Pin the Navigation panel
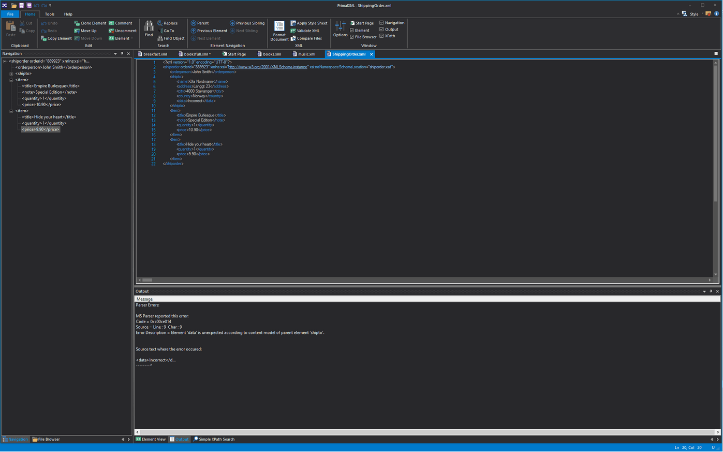 pyautogui.click(x=122, y=54)
